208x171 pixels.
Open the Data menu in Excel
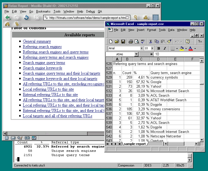pyautogui.click(x=171, y=30)
